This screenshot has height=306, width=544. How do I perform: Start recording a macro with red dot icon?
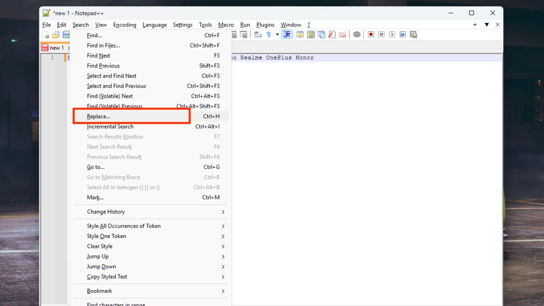click(371, 34)
